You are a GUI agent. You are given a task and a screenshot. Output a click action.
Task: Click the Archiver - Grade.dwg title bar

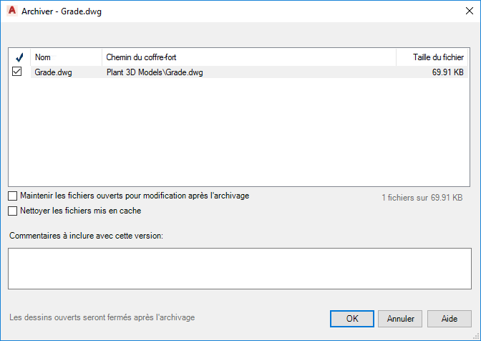pos(215,11)
